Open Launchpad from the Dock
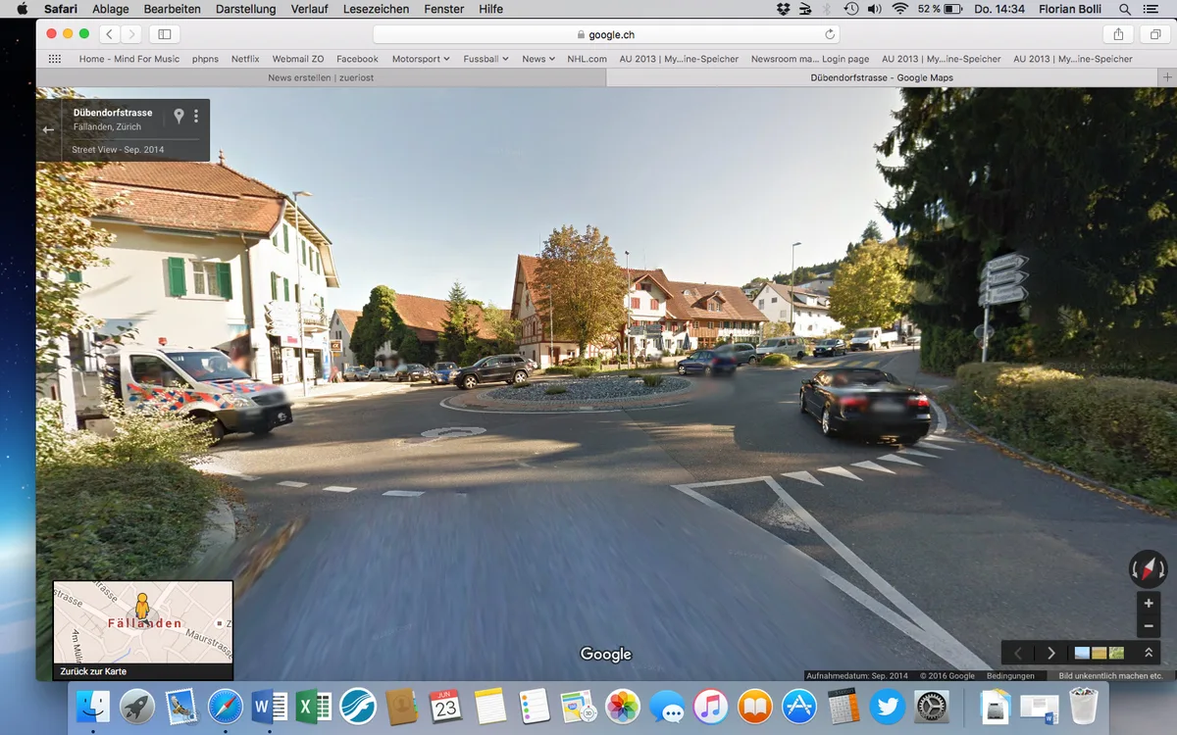Viewport: 1177px width, 735px height. click(137, 707)
